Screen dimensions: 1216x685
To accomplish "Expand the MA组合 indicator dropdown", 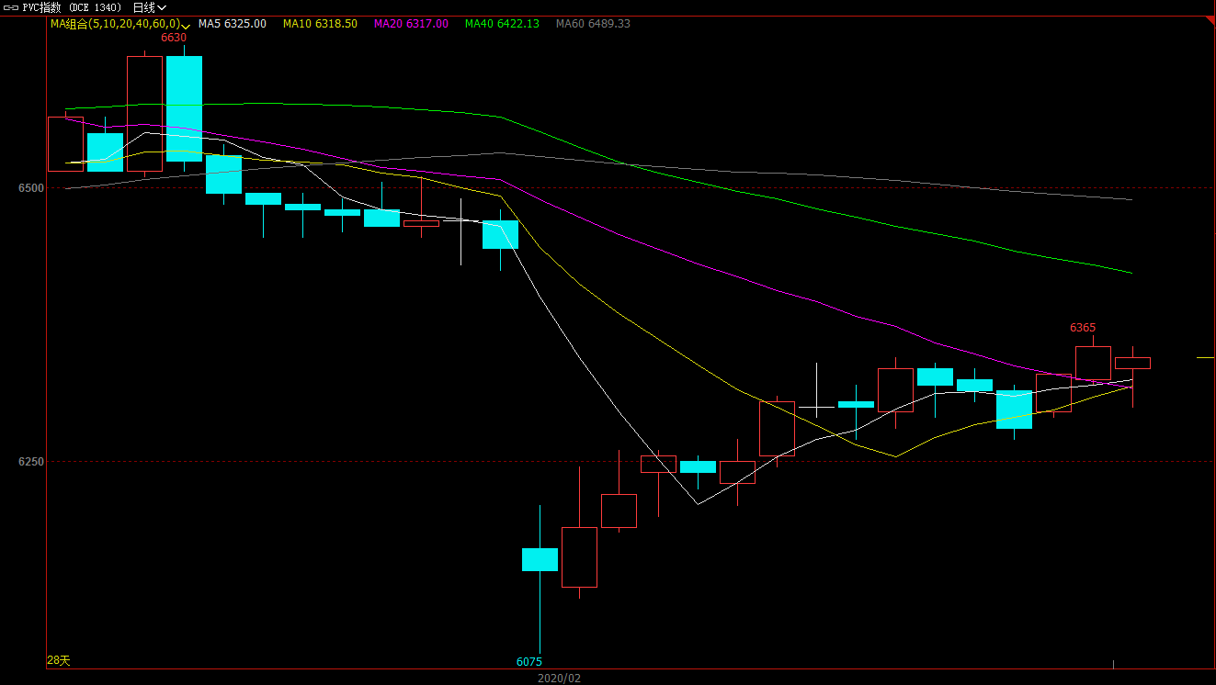I will coord(187,25).
